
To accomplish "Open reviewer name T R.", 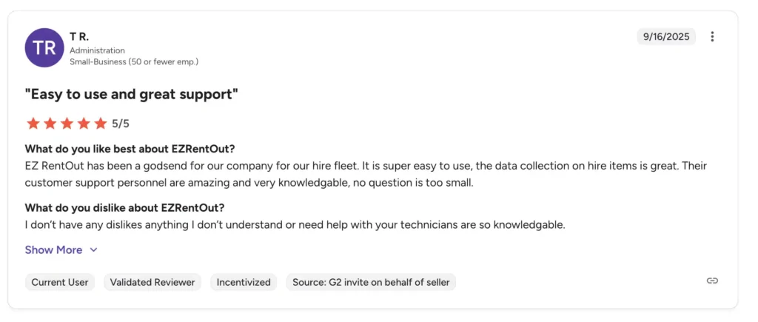I will point(79,36).
